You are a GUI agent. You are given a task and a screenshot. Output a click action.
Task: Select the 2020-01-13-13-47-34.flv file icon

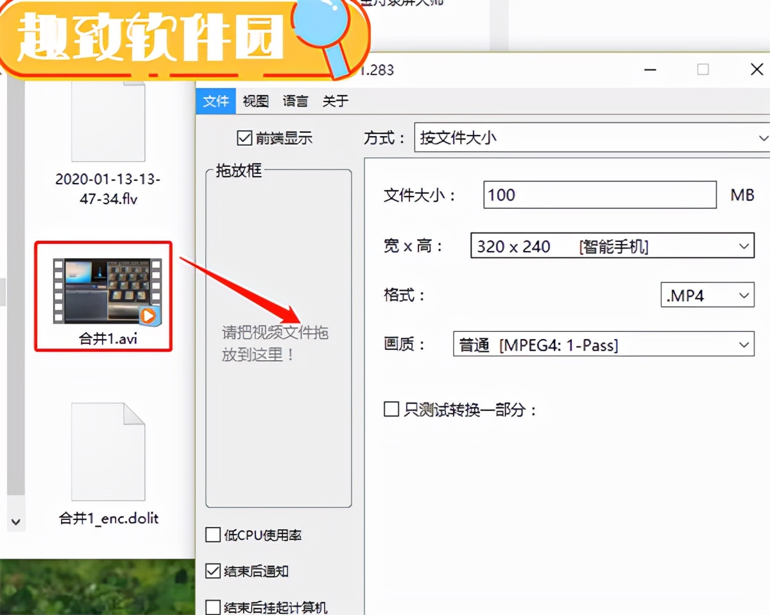[x=108, y=122]
